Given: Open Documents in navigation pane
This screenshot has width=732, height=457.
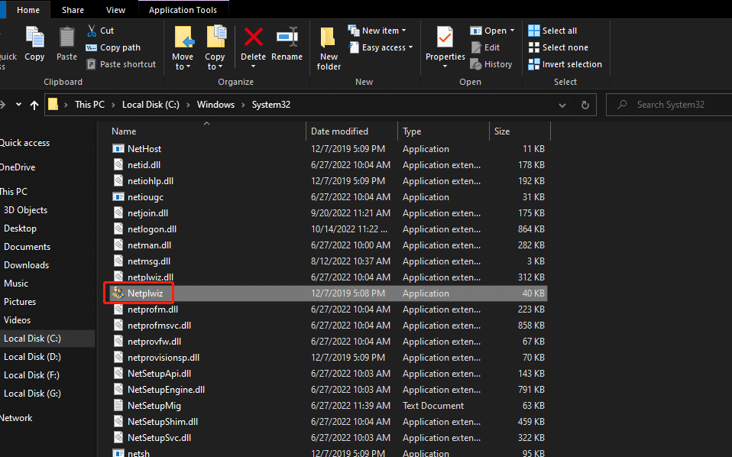Looking at the screenshot, I should pos(27,247).
